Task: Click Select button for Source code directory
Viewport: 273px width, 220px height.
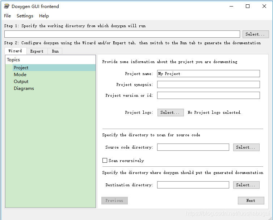Action: click(246, 147)
